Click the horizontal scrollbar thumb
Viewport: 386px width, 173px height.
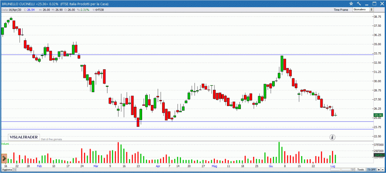pyautogui.click(x=341, y=170)
